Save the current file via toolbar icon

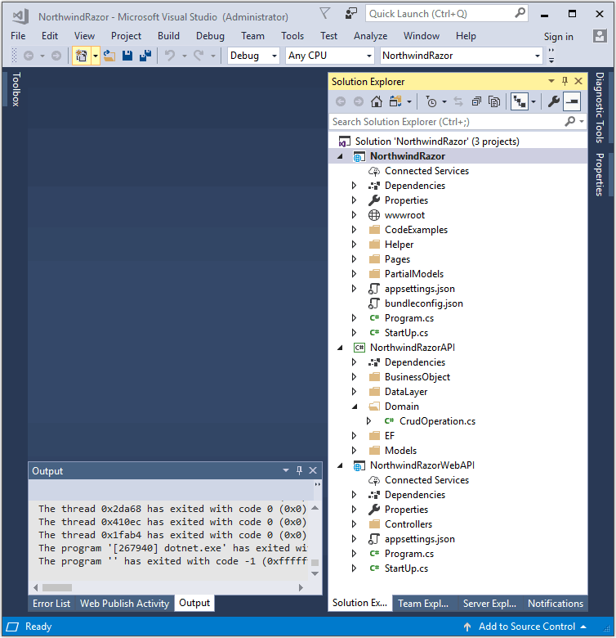click(127, 56)
